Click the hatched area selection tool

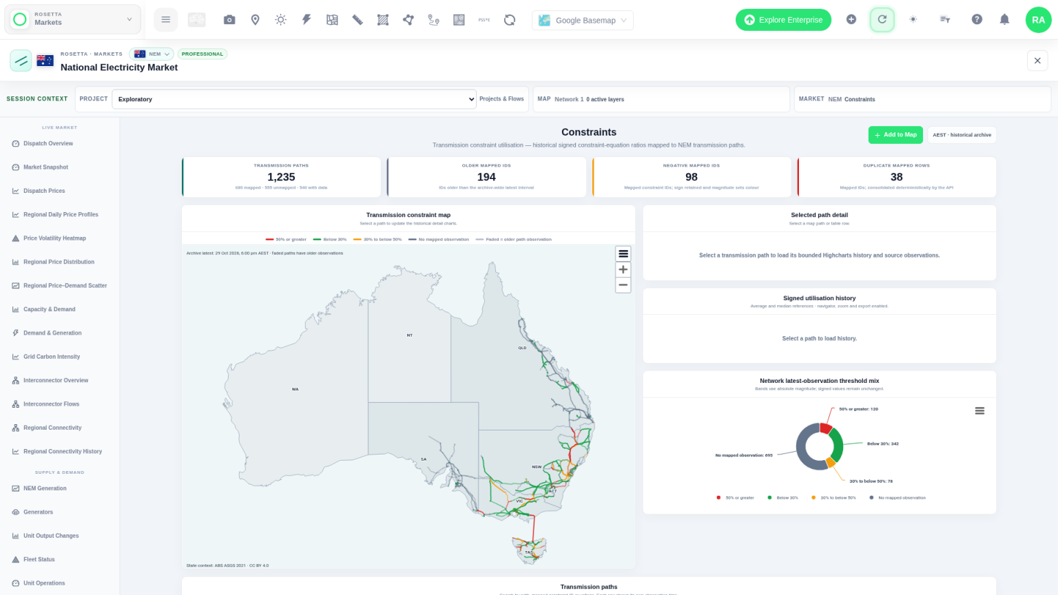(383, 20)
